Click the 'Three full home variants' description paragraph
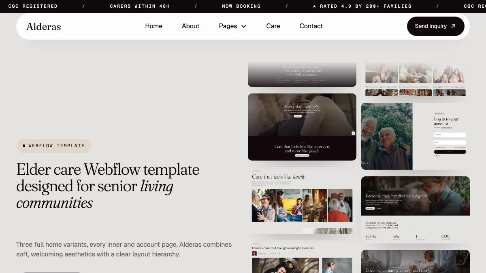 [124, 250]
